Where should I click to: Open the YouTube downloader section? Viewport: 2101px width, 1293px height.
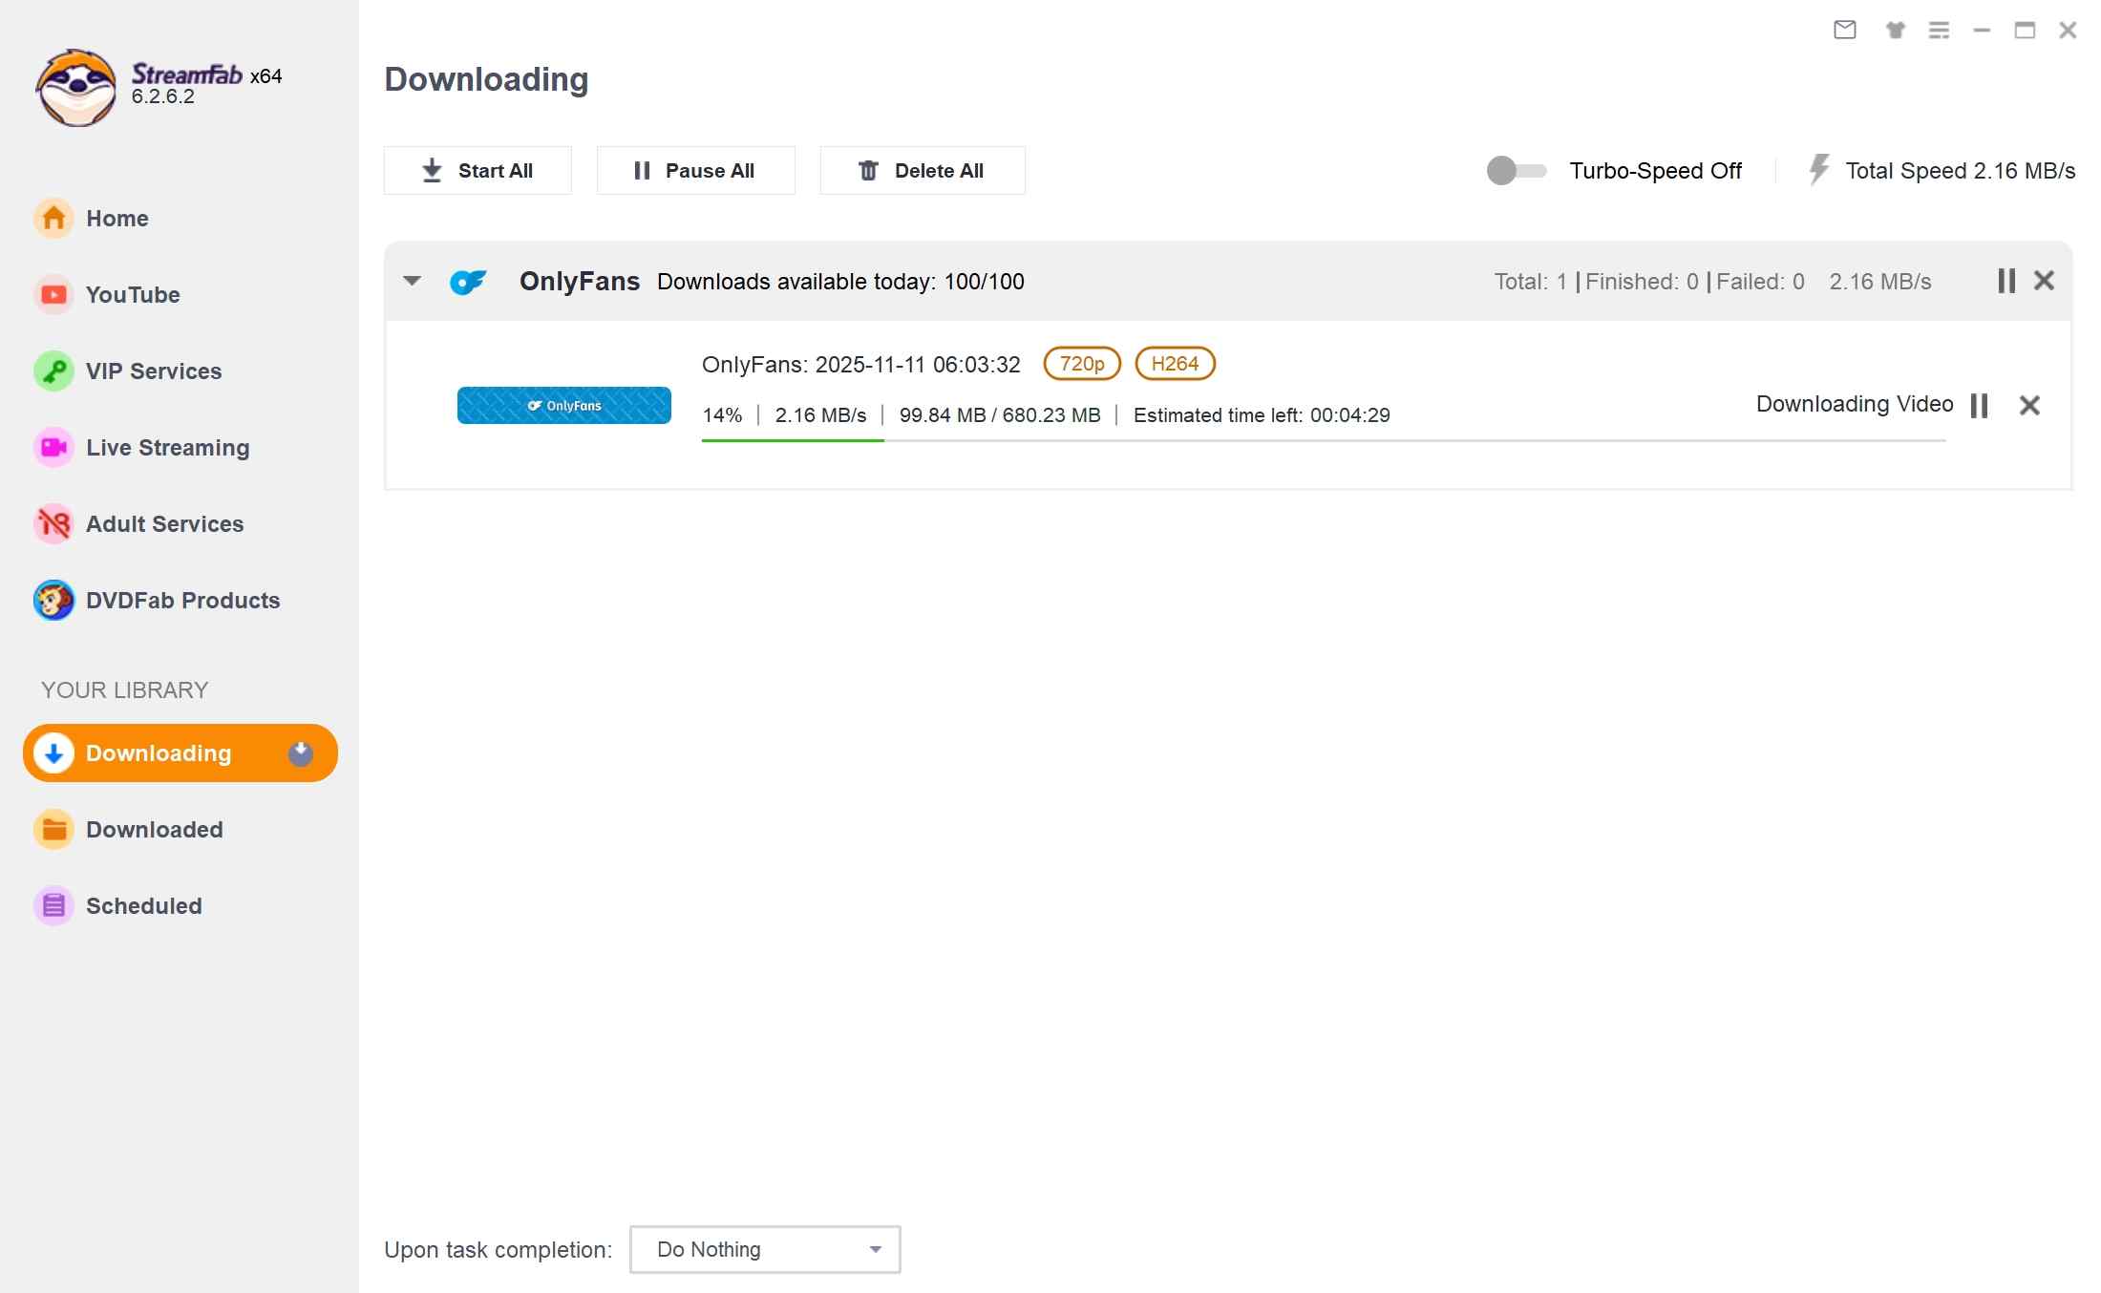pyautogui.click(x=132, y=295)
